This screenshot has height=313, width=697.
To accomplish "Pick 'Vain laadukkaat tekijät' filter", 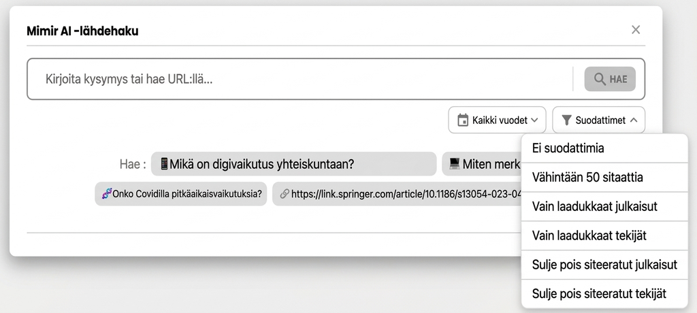I will (604, 235).
